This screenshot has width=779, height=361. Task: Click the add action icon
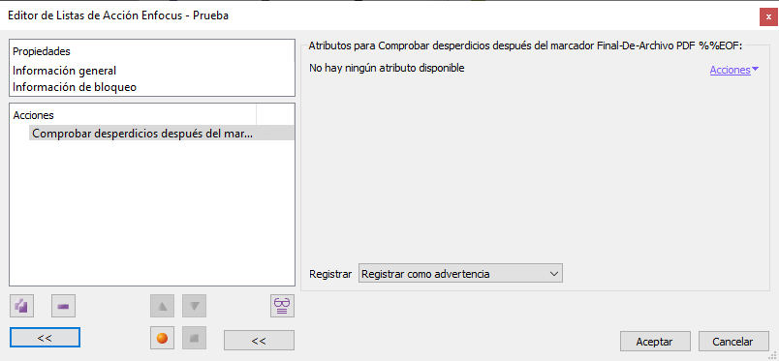click(21, 307)
